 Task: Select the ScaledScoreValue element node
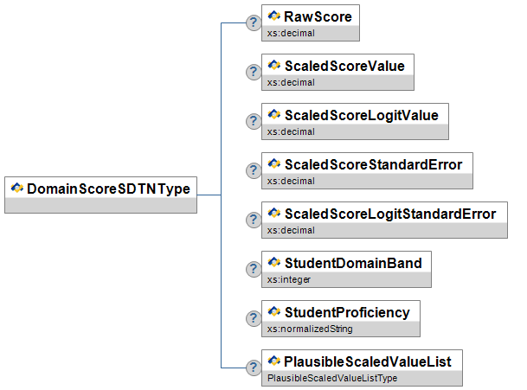point(337,66)
